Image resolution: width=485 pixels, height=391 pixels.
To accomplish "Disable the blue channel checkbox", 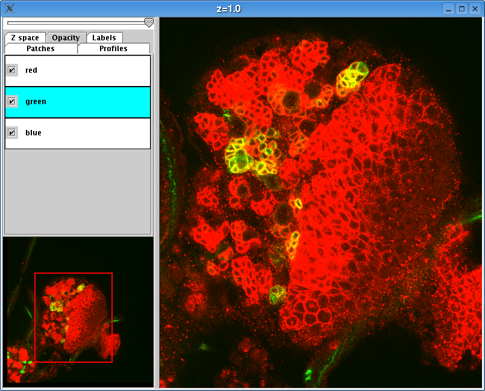I will point(11,132).
